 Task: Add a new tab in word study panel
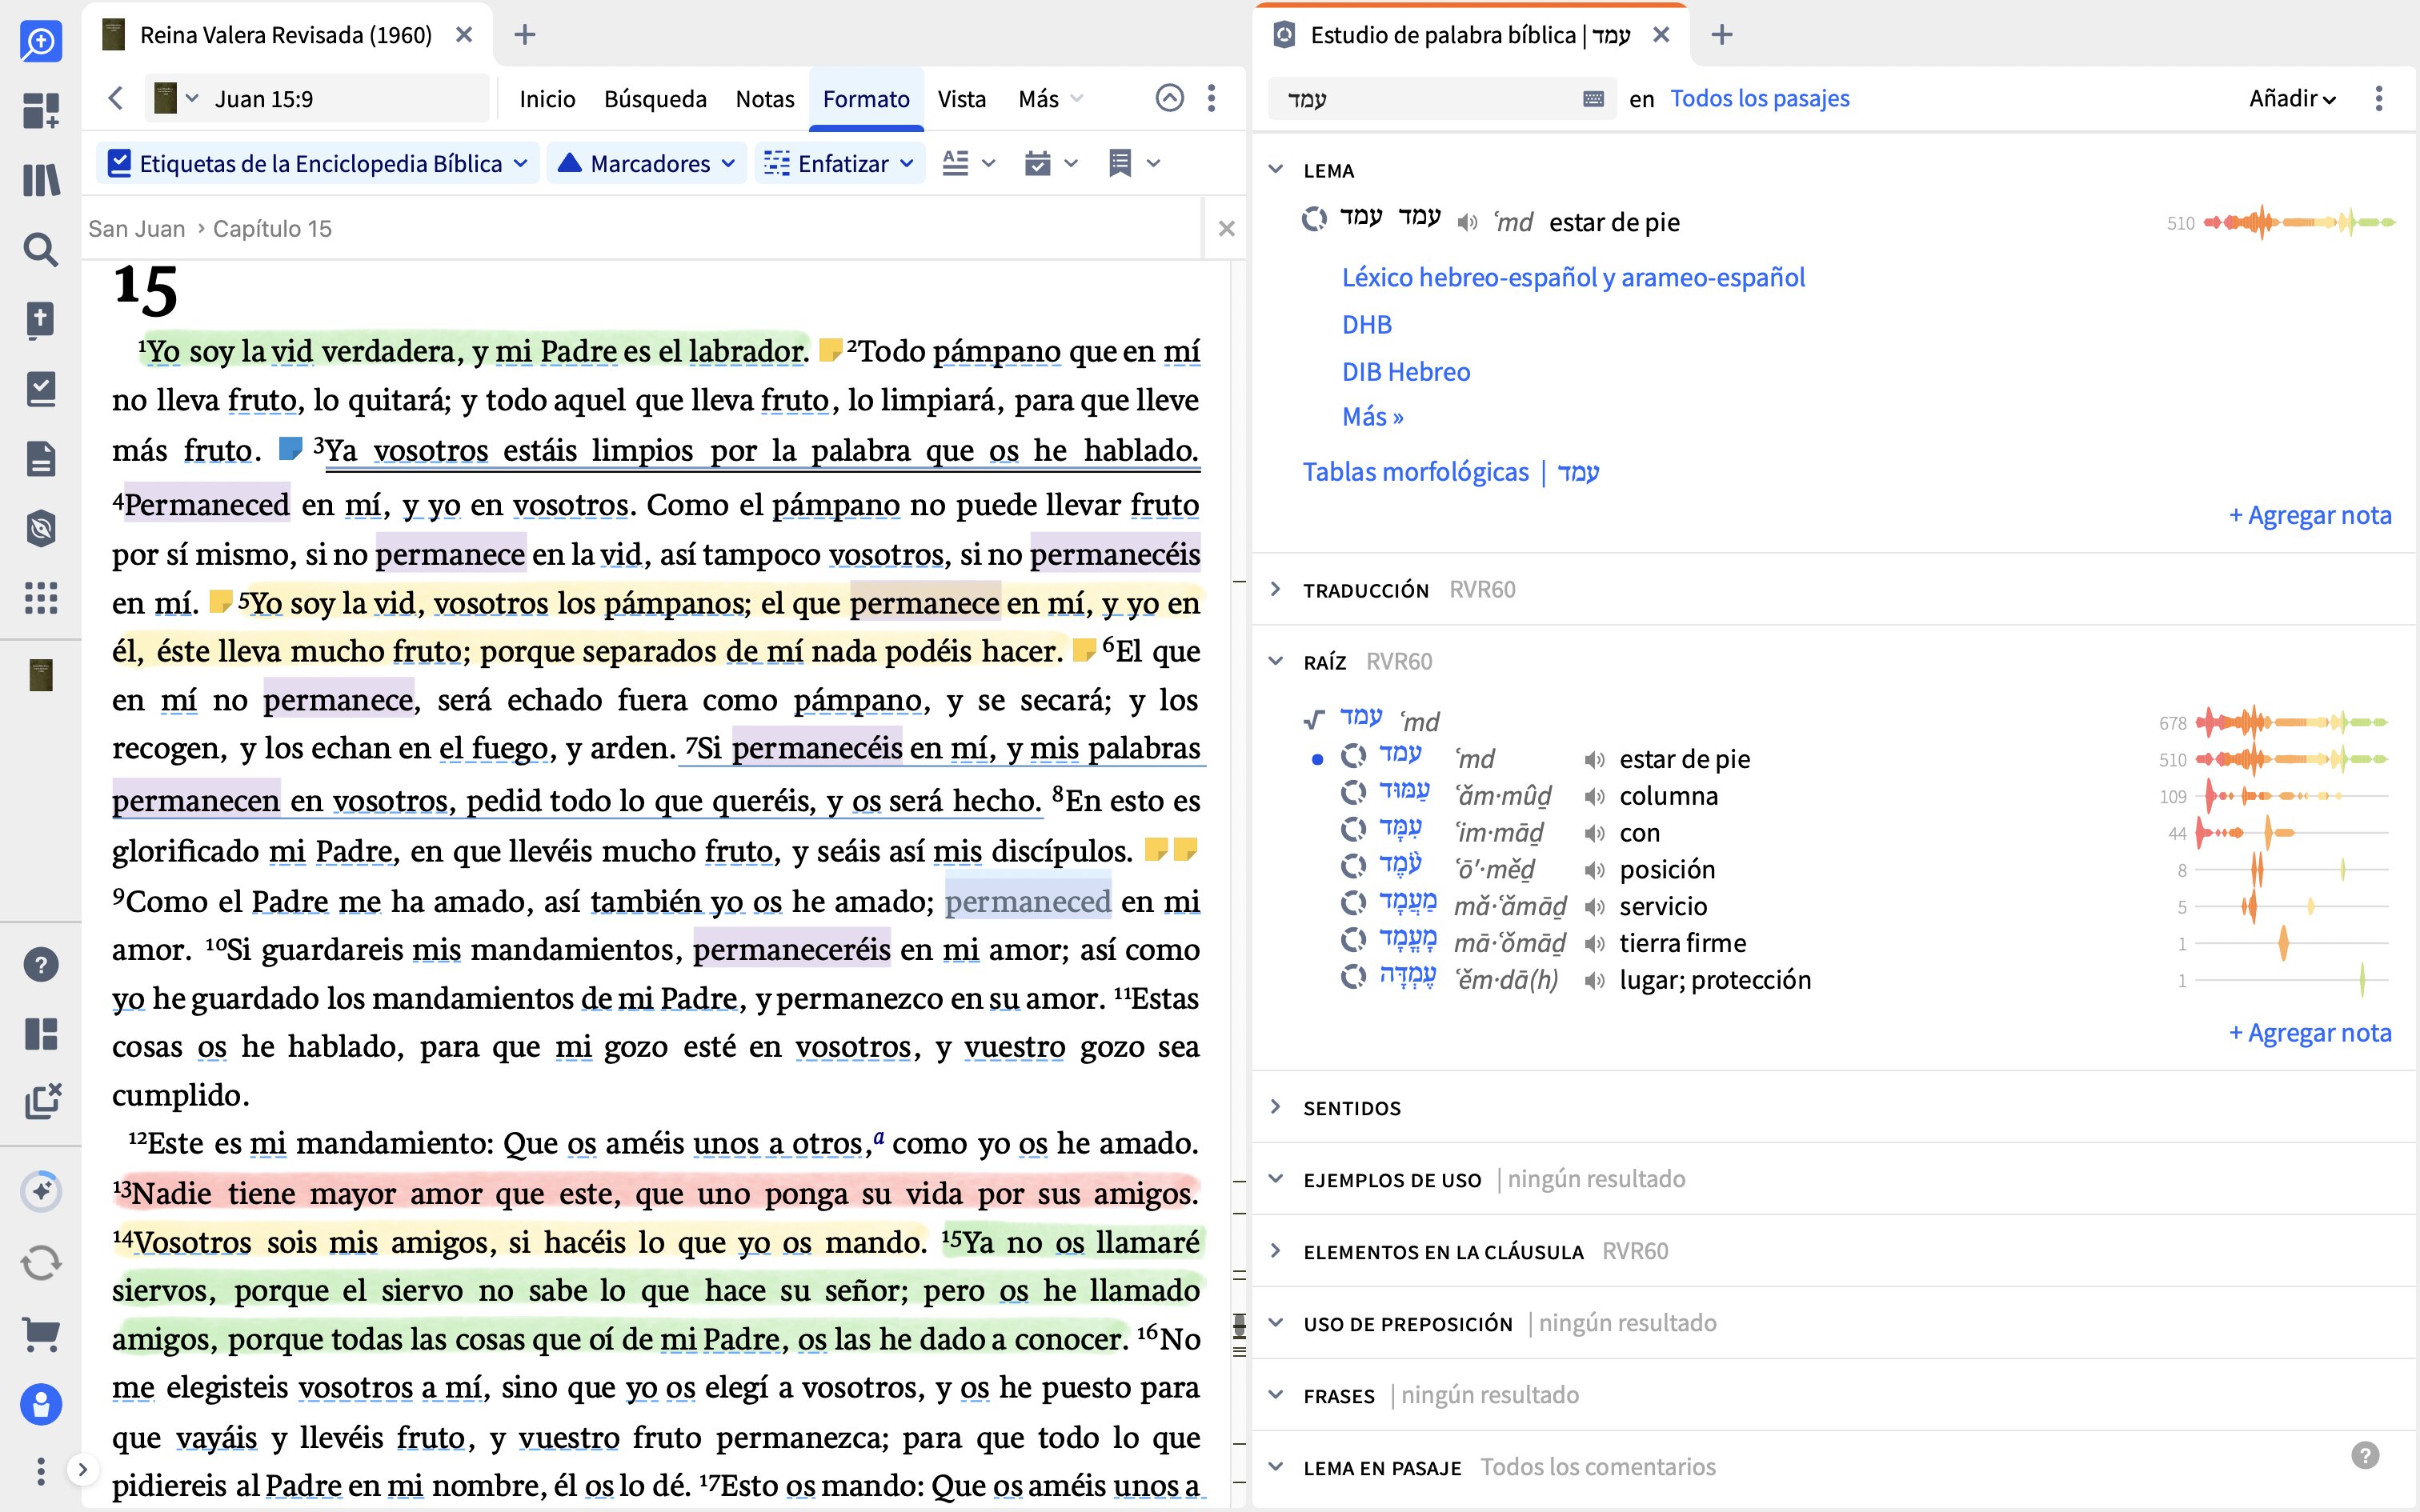pos(1721,35)
